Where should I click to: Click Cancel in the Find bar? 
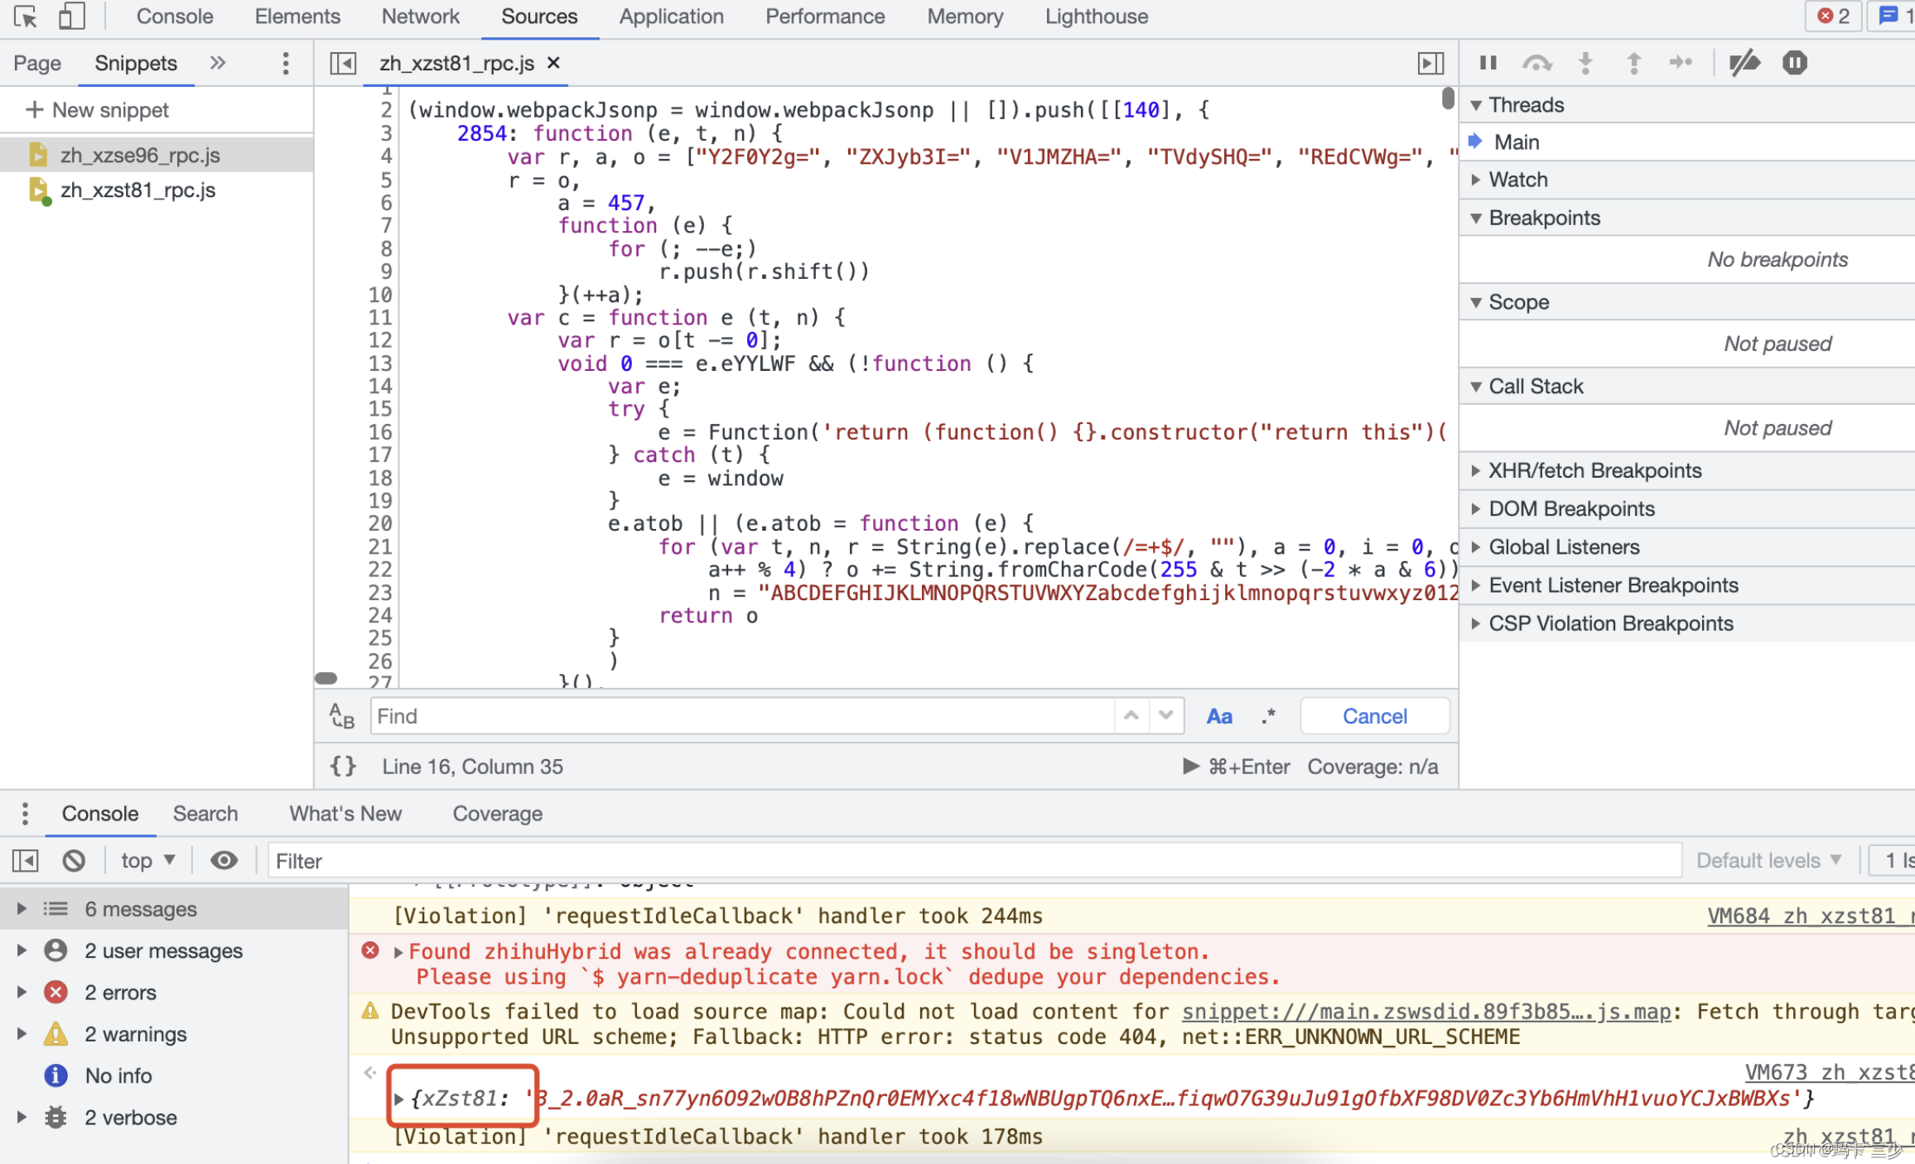pos(1373,715)
